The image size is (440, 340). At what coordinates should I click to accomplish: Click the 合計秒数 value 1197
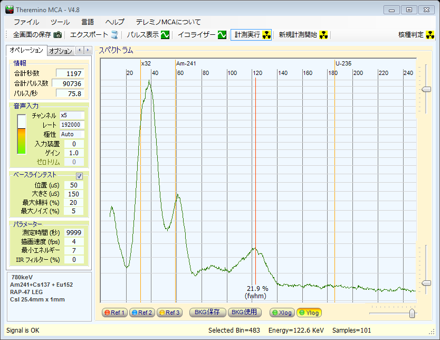70,73
